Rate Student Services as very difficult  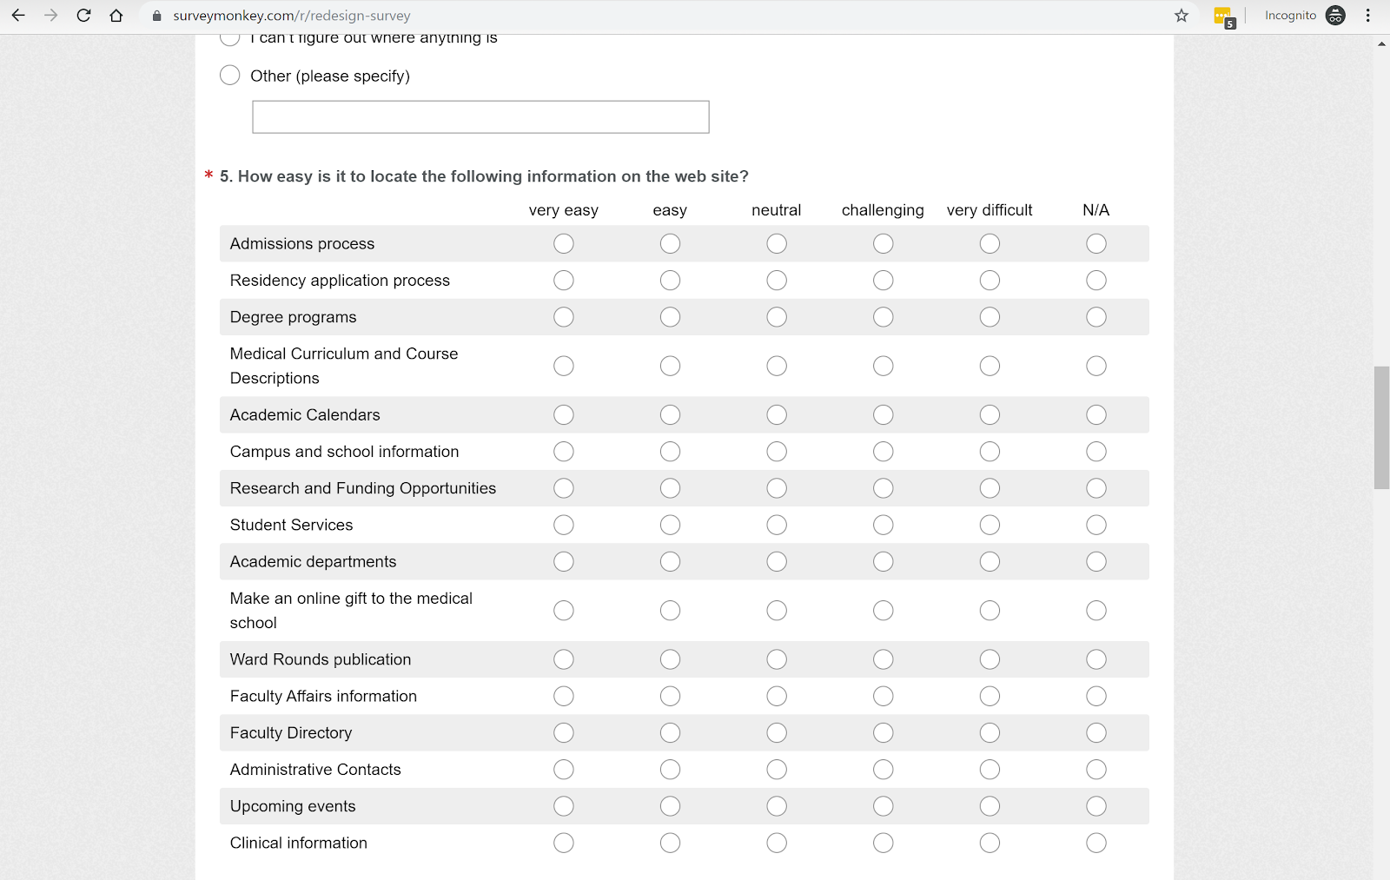(990, 525)
